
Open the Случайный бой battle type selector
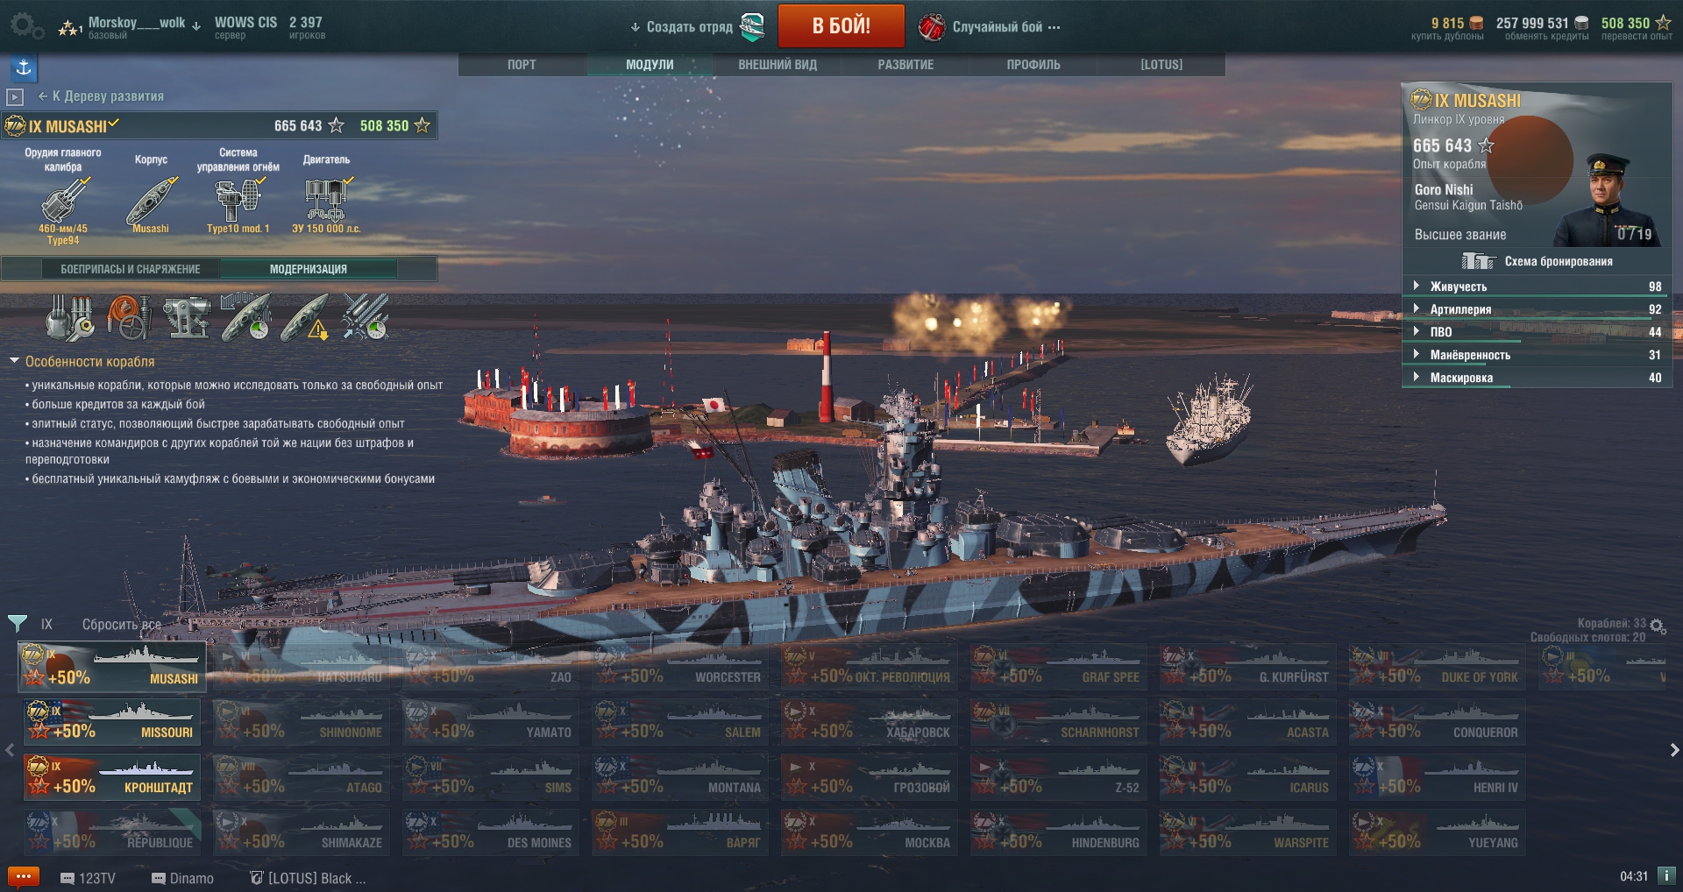coord(991,27)
